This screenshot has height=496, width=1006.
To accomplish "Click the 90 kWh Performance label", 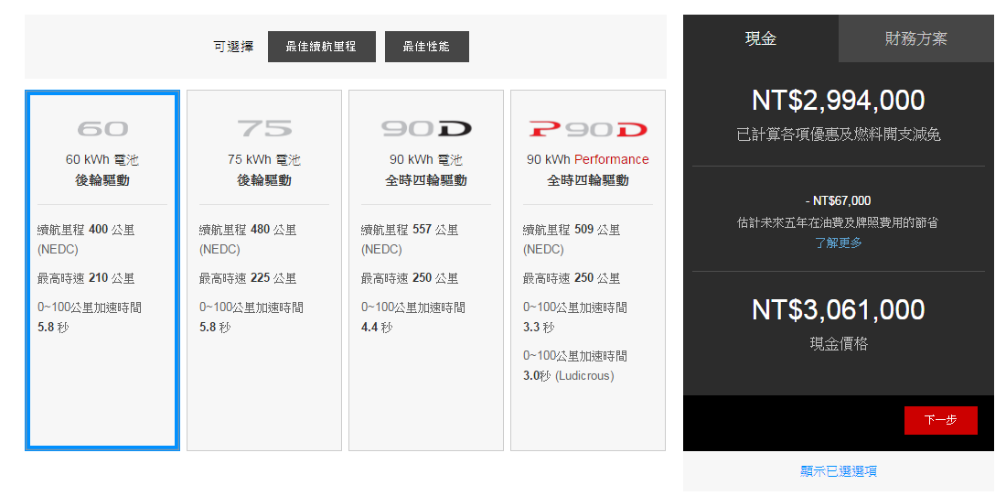I will (x=588, y=160).
